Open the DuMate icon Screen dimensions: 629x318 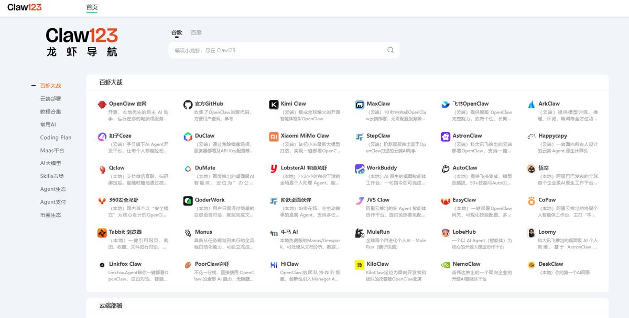(188, 169)
